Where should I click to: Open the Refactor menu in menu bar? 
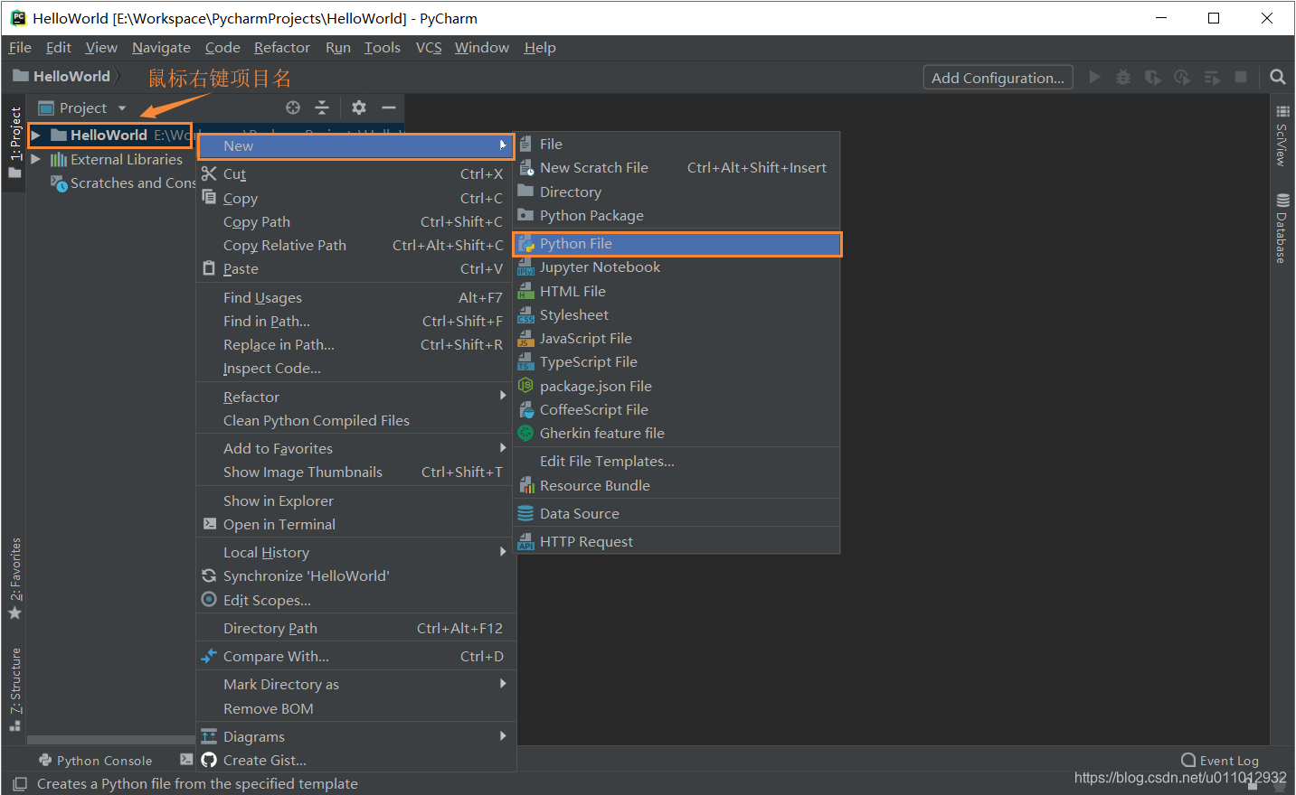[281, 47]
